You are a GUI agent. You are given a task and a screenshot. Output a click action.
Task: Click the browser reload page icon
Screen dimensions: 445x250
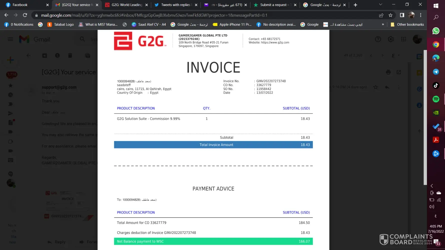pos(25,15)
